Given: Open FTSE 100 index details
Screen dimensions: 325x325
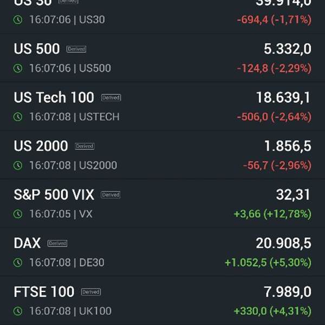Looking at the screenshot, I should click(x=162, y=301).
